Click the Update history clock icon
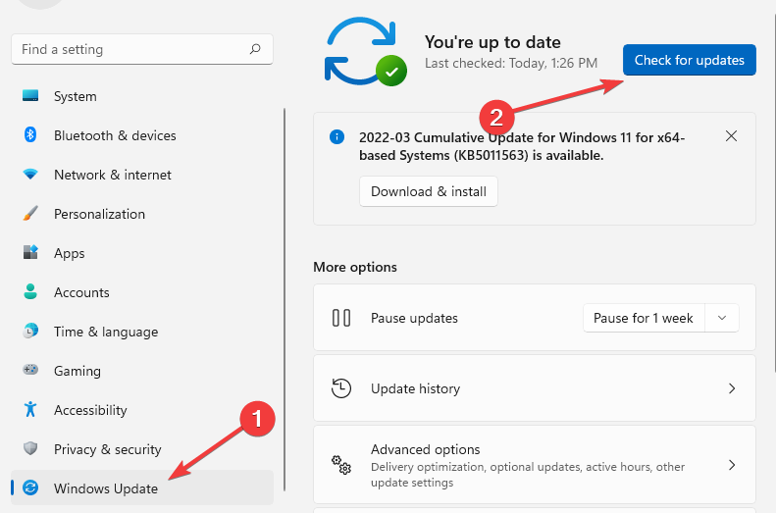 coord(341,388)
